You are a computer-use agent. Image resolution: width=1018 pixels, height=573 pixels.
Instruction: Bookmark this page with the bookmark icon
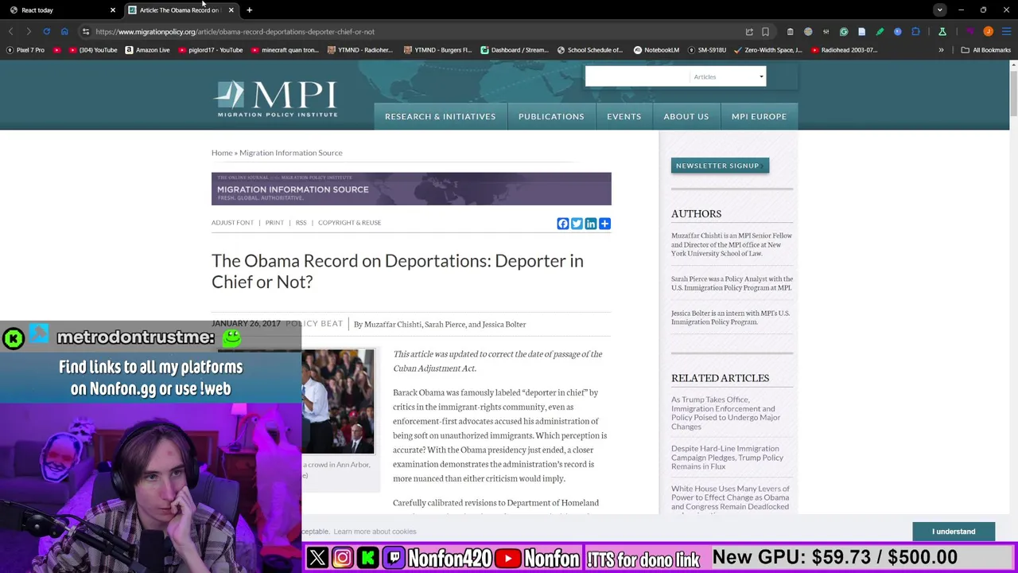(765, 32)
